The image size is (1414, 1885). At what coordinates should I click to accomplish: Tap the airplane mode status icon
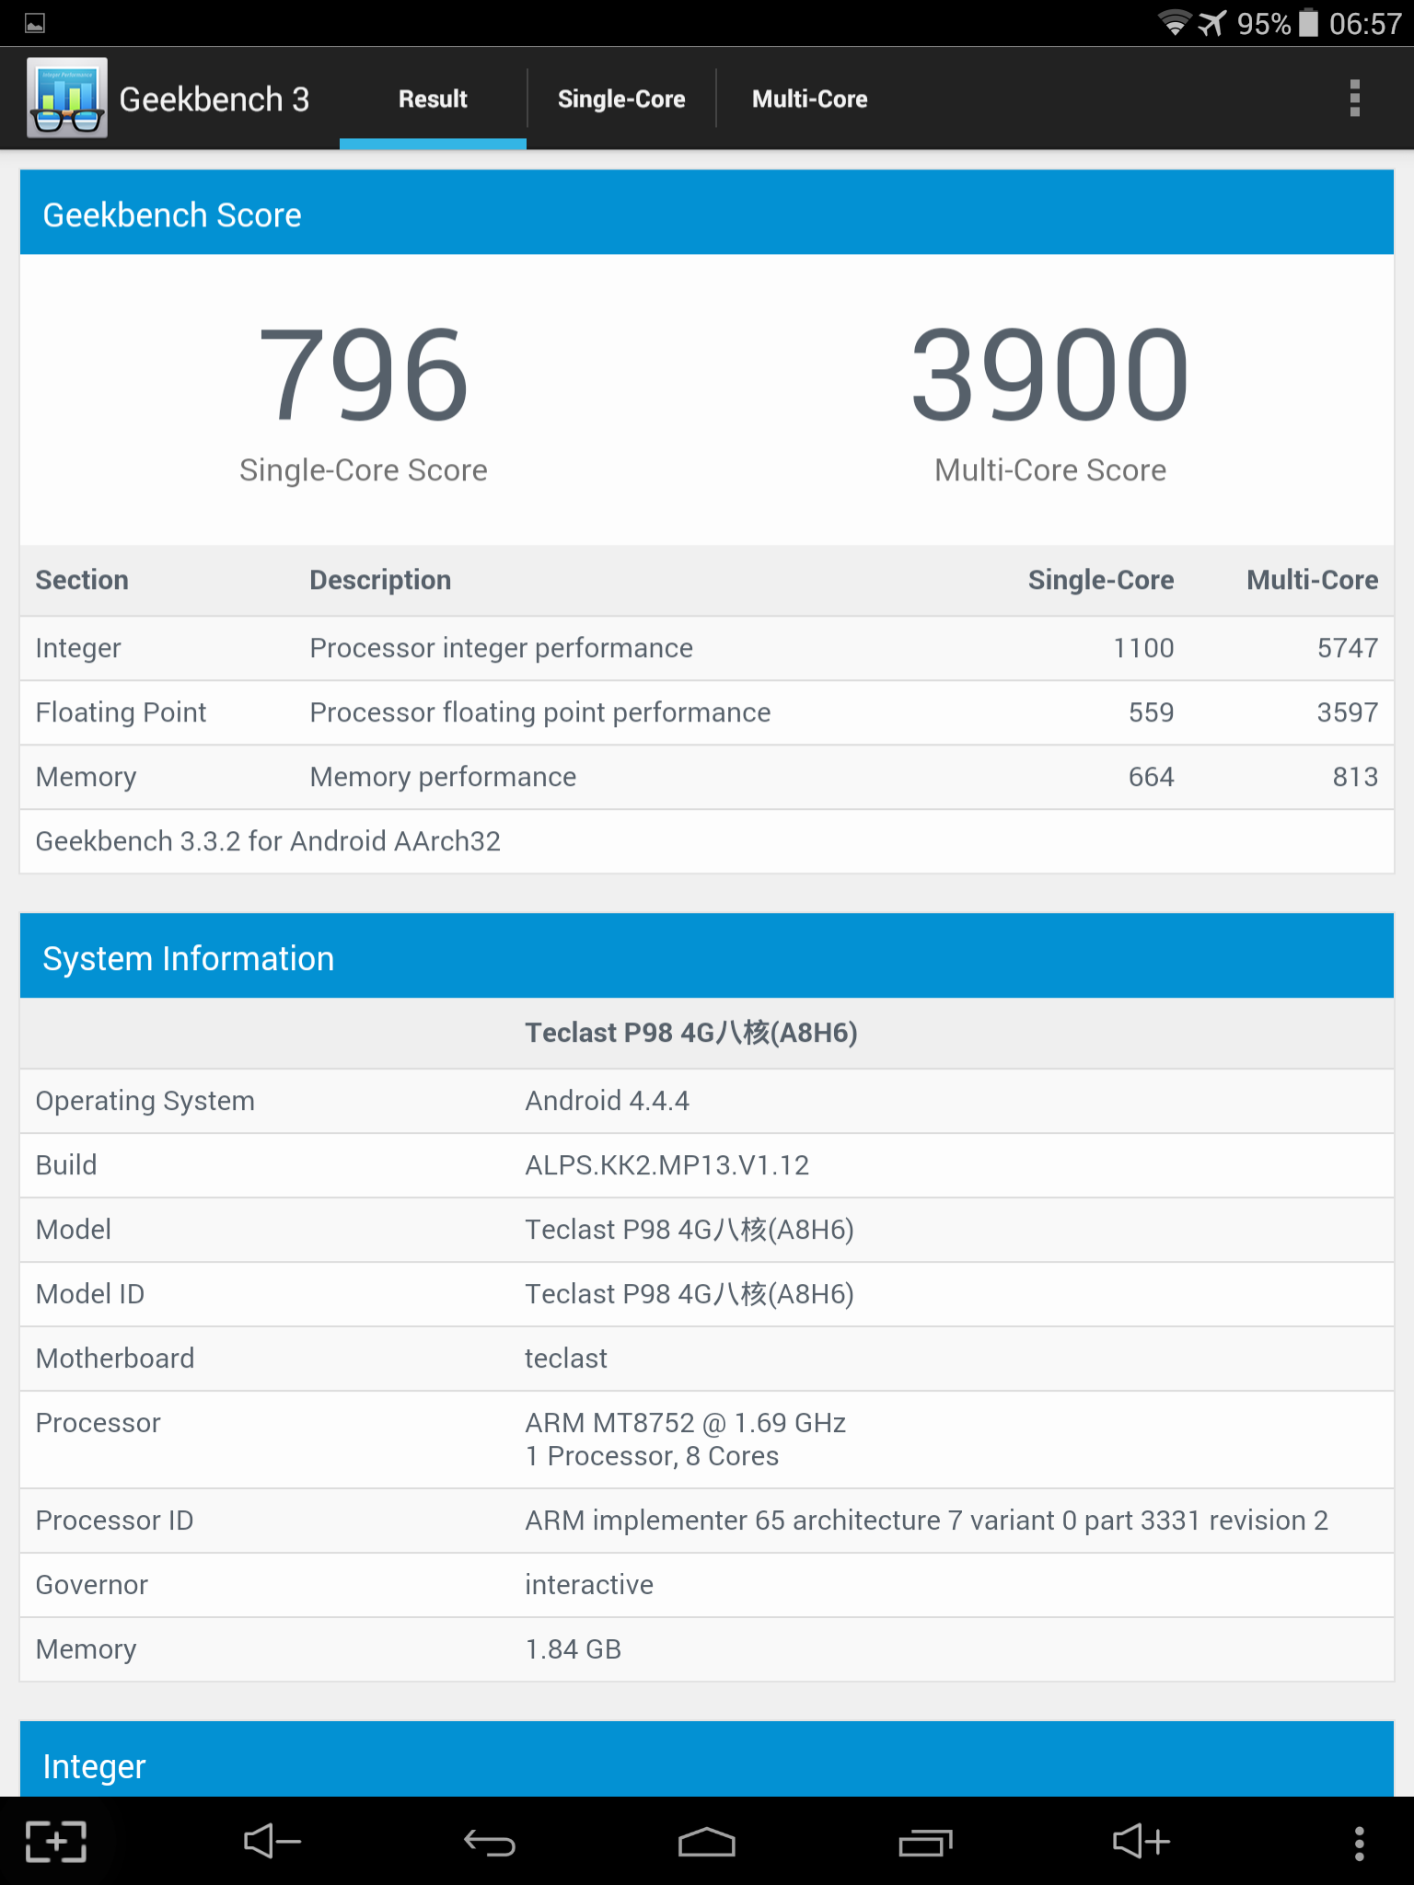[x=1212, y=23]
